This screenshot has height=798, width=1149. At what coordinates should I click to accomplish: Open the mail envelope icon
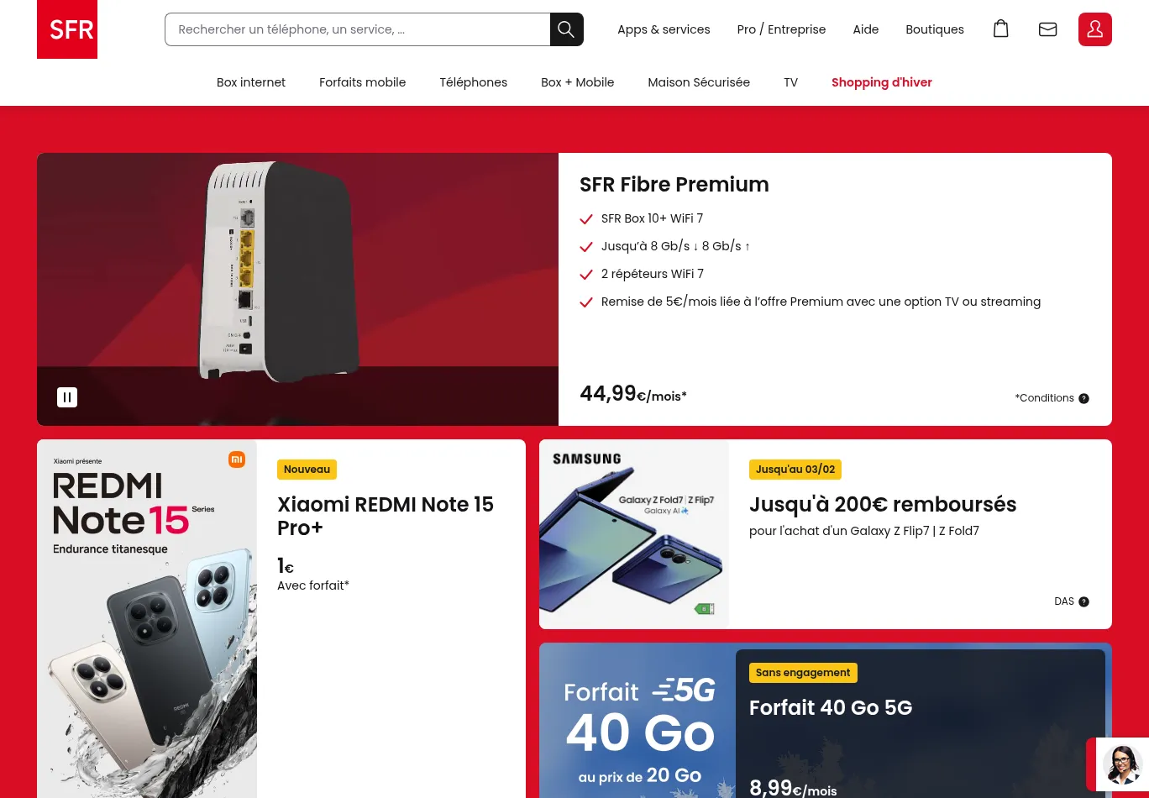pos(1048,29)
